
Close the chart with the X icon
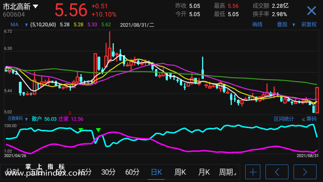(x=311, y=11)
